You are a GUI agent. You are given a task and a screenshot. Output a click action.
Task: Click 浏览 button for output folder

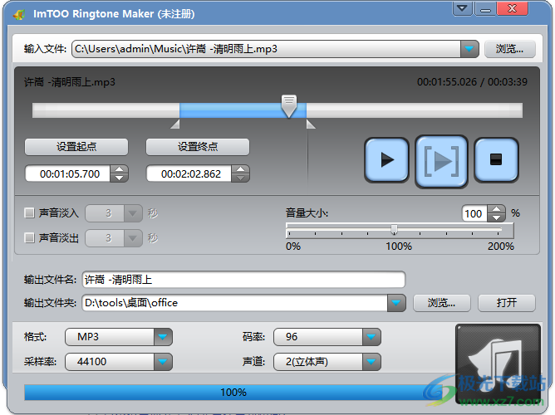pyautogui.click(x=442, y=303)
